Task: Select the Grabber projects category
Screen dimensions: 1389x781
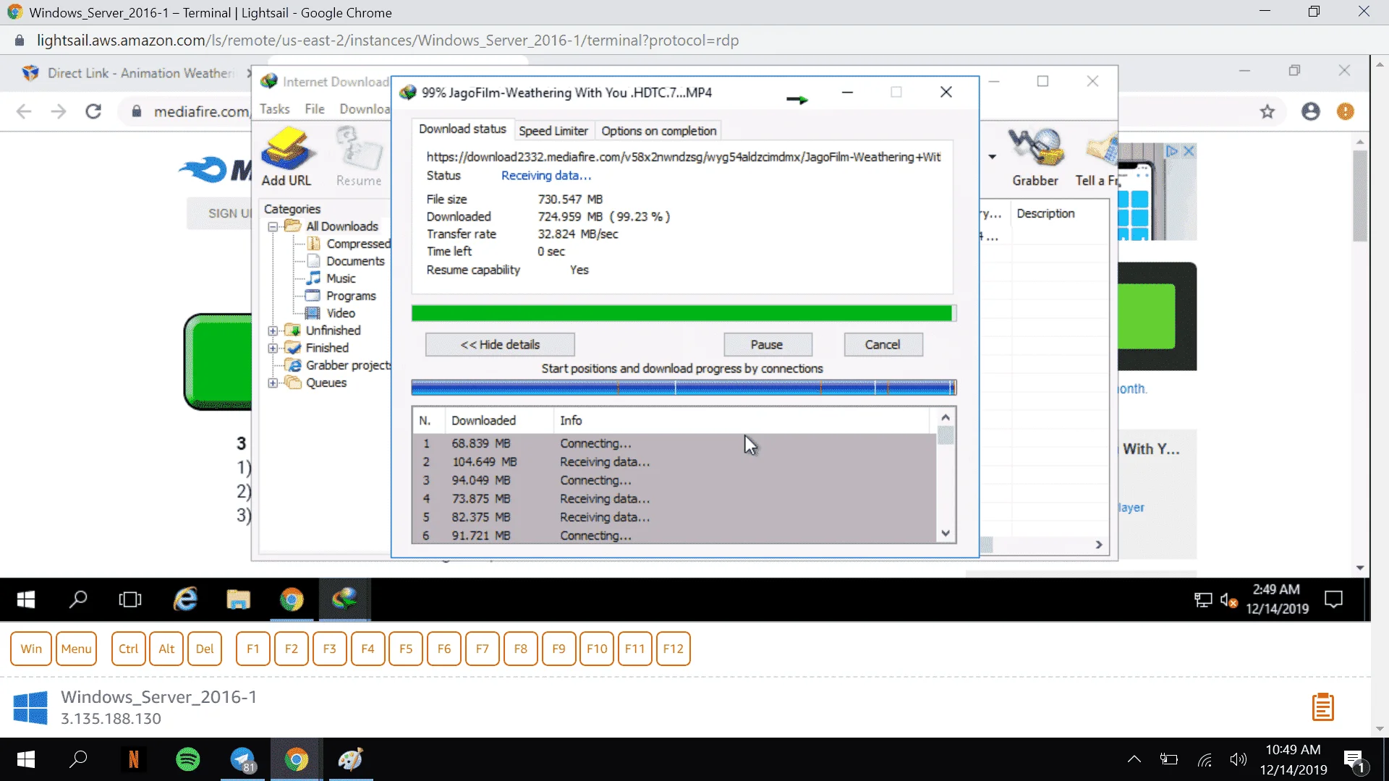Action: click(x=348, y=366)
